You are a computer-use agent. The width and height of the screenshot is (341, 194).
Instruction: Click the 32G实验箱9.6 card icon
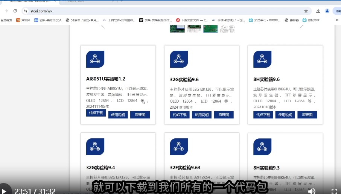point(179,59)
